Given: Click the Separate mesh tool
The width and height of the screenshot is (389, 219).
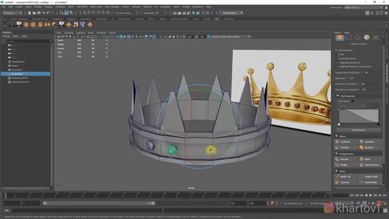Looking at the screenshot, I should (x=370, y=142).
